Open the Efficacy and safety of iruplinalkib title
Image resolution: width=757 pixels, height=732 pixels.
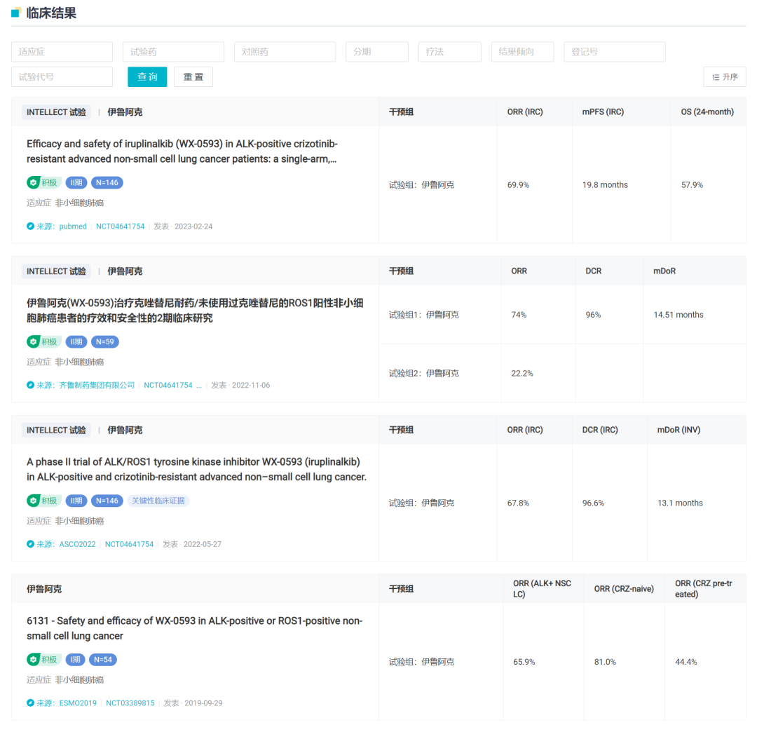tap(182, 151)
